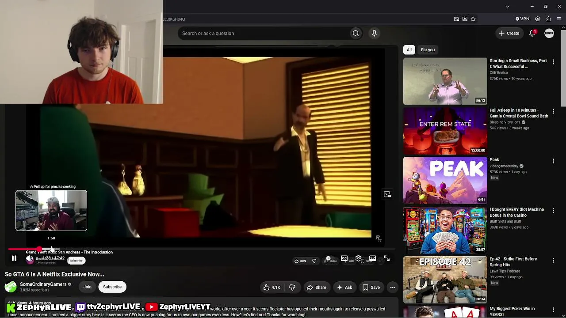
Task: Click the SomeOrdinaryGamers channel avatar
Action: click(x=11, y=287)
